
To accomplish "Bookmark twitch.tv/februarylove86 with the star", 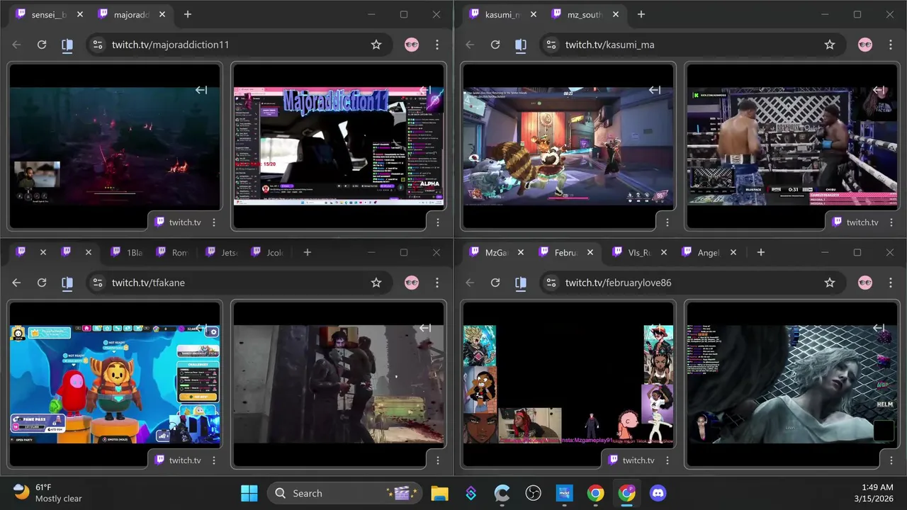I will click(x=830, y=283).
